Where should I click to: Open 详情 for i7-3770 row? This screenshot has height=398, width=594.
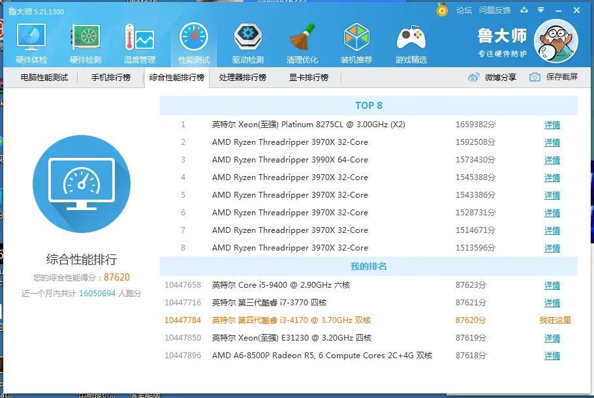pyautogui.click(x=552, y=303)
